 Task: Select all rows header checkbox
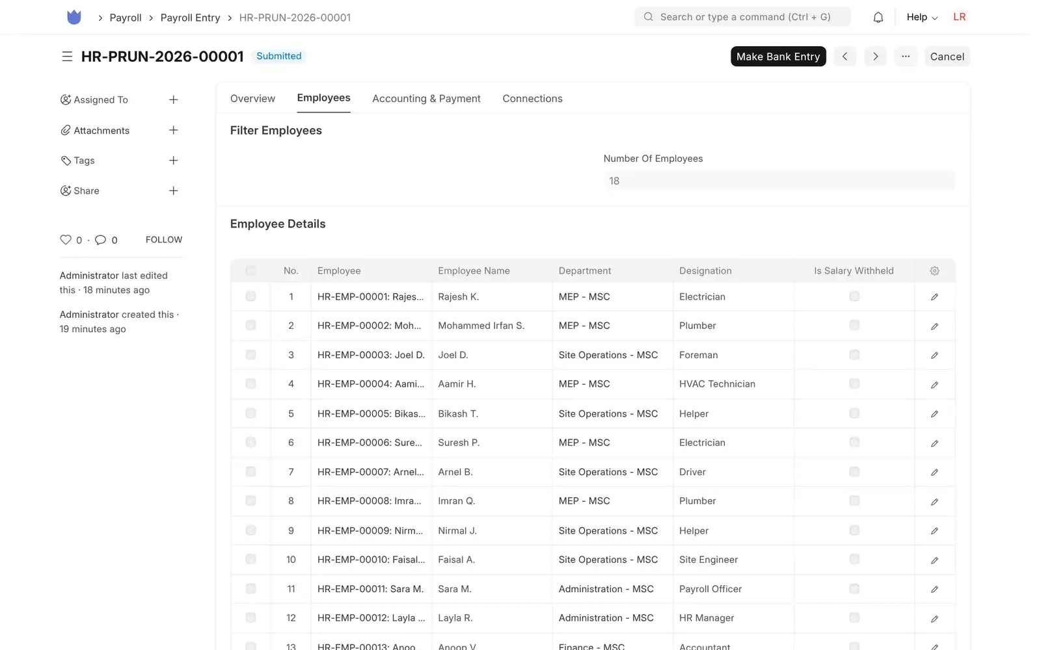pyautogui.click(x=250, y=271)
